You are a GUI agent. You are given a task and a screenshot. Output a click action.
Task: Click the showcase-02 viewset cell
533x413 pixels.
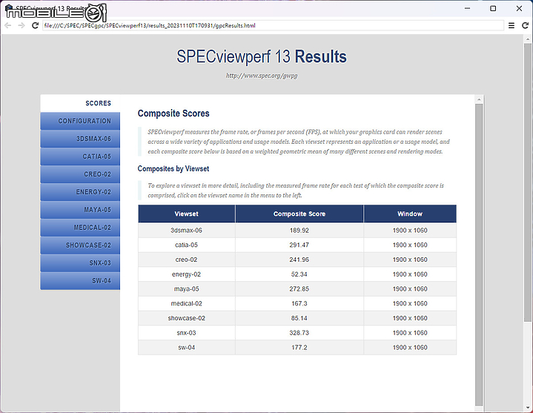point(186,318)
